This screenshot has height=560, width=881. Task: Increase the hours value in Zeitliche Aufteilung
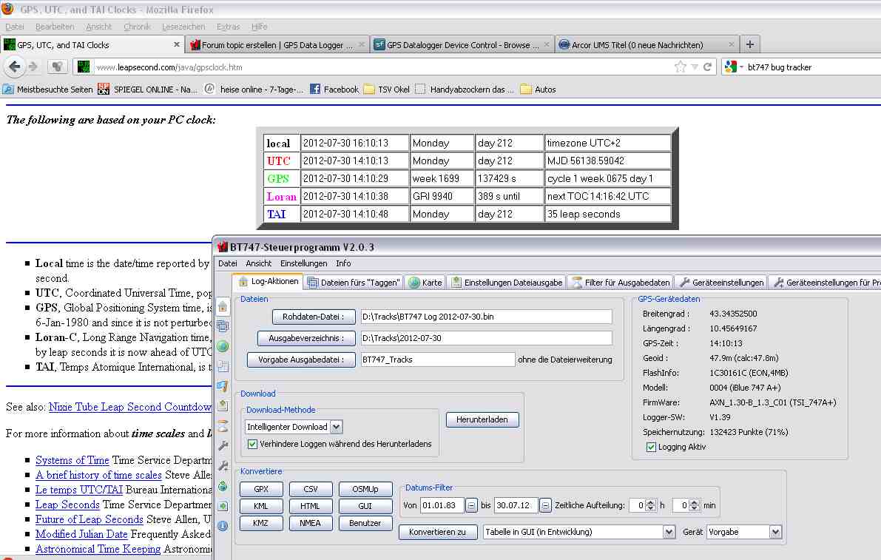point(651,502)
